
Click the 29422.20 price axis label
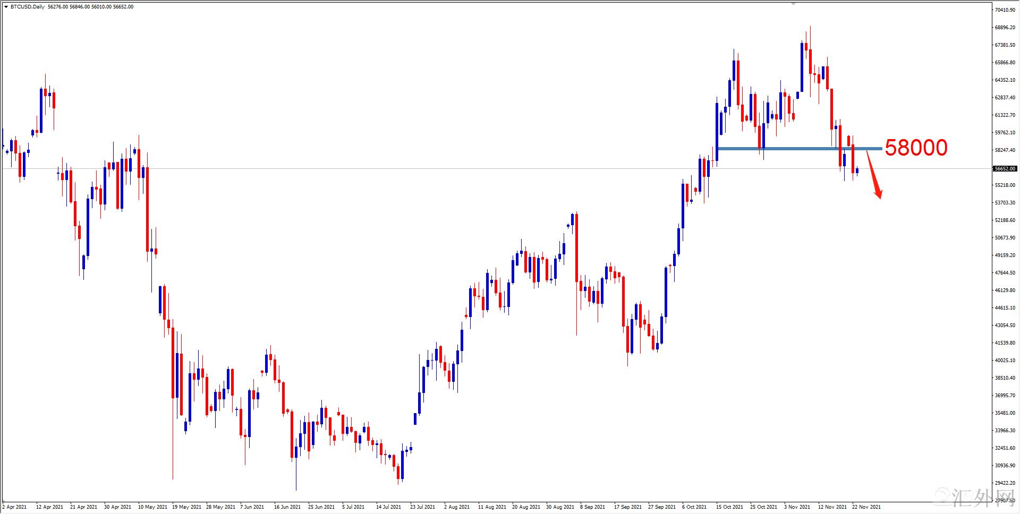click(x=1005, y=483)
